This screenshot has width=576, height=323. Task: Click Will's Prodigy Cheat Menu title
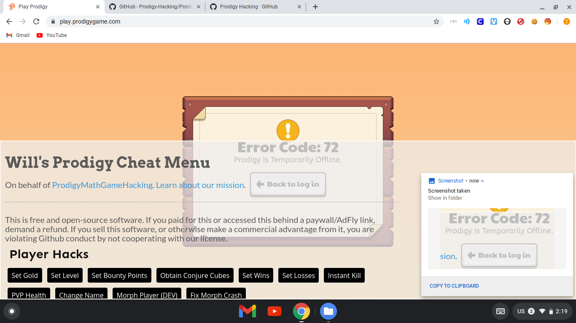(x=108, y=162)
